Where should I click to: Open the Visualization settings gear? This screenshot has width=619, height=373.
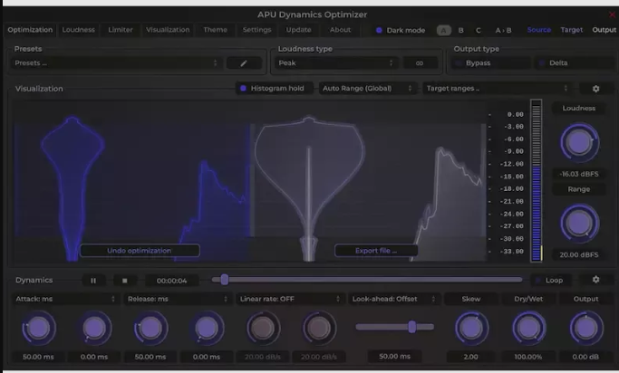click(595, 89)
